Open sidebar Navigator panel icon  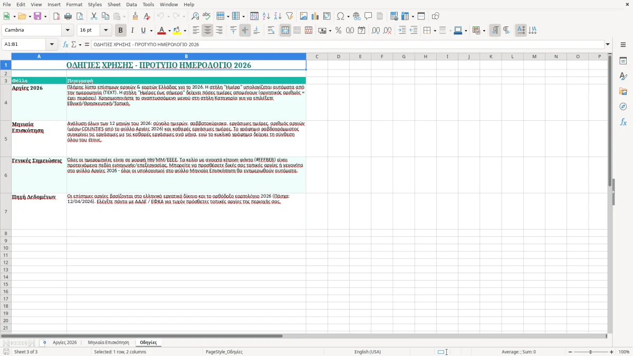point(623,107)
